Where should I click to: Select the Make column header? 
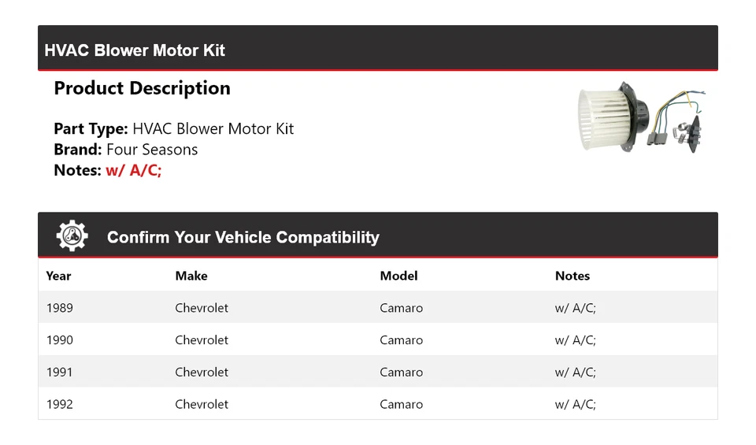click(191, 276)
